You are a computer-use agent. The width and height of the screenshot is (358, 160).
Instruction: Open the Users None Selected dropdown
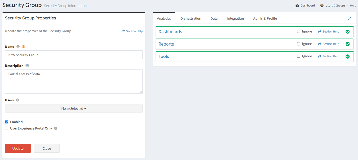[74, 108]
